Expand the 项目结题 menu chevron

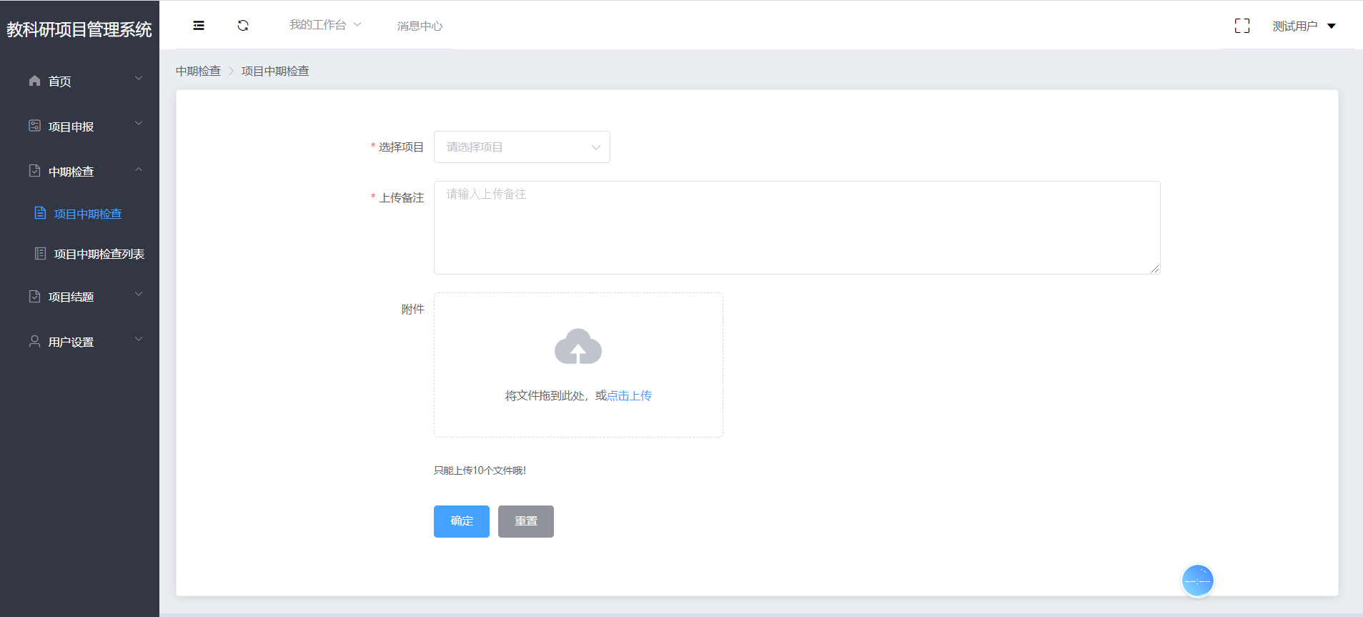139,294
